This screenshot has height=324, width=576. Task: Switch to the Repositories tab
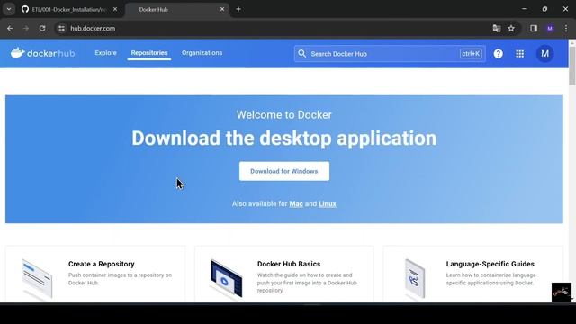(149, 53)
